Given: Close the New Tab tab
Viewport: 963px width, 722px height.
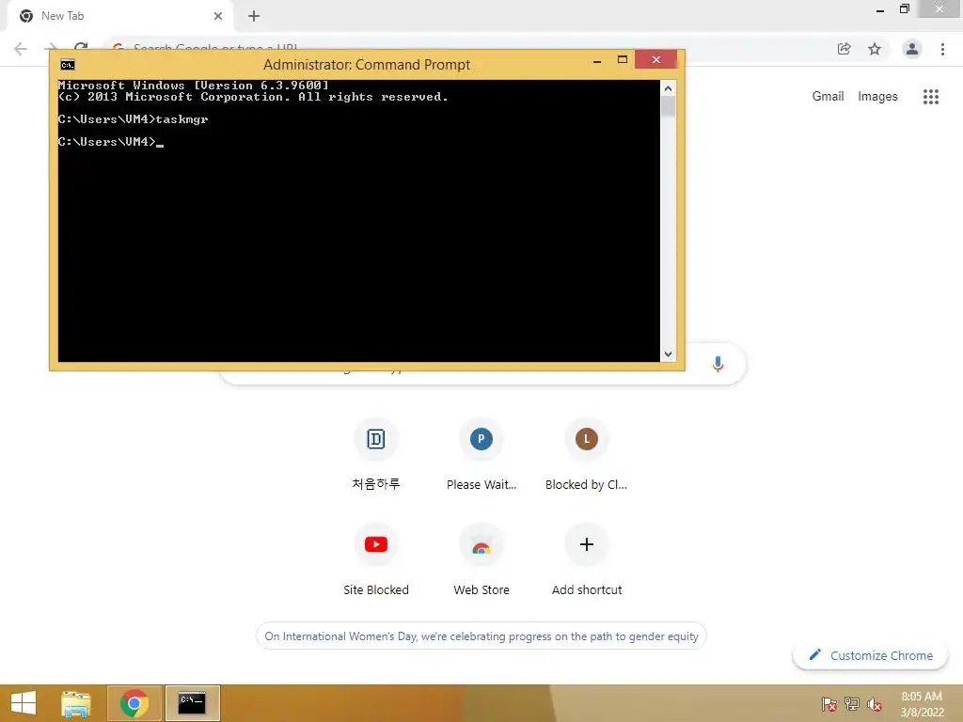Looking at the screenshot, I should tap(218, 16).
